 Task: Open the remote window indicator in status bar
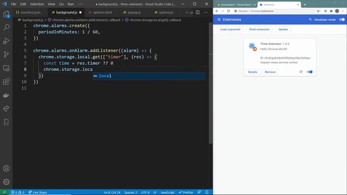click(x=4, y=192)
